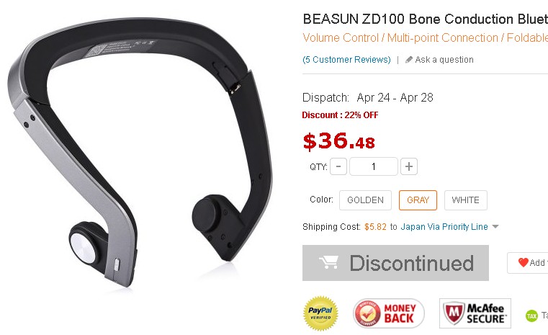The height and width of the screenshot is (335, 548).
Task: Select the GRAY color option
Action: pyautogui.click(x=418, y=200)
